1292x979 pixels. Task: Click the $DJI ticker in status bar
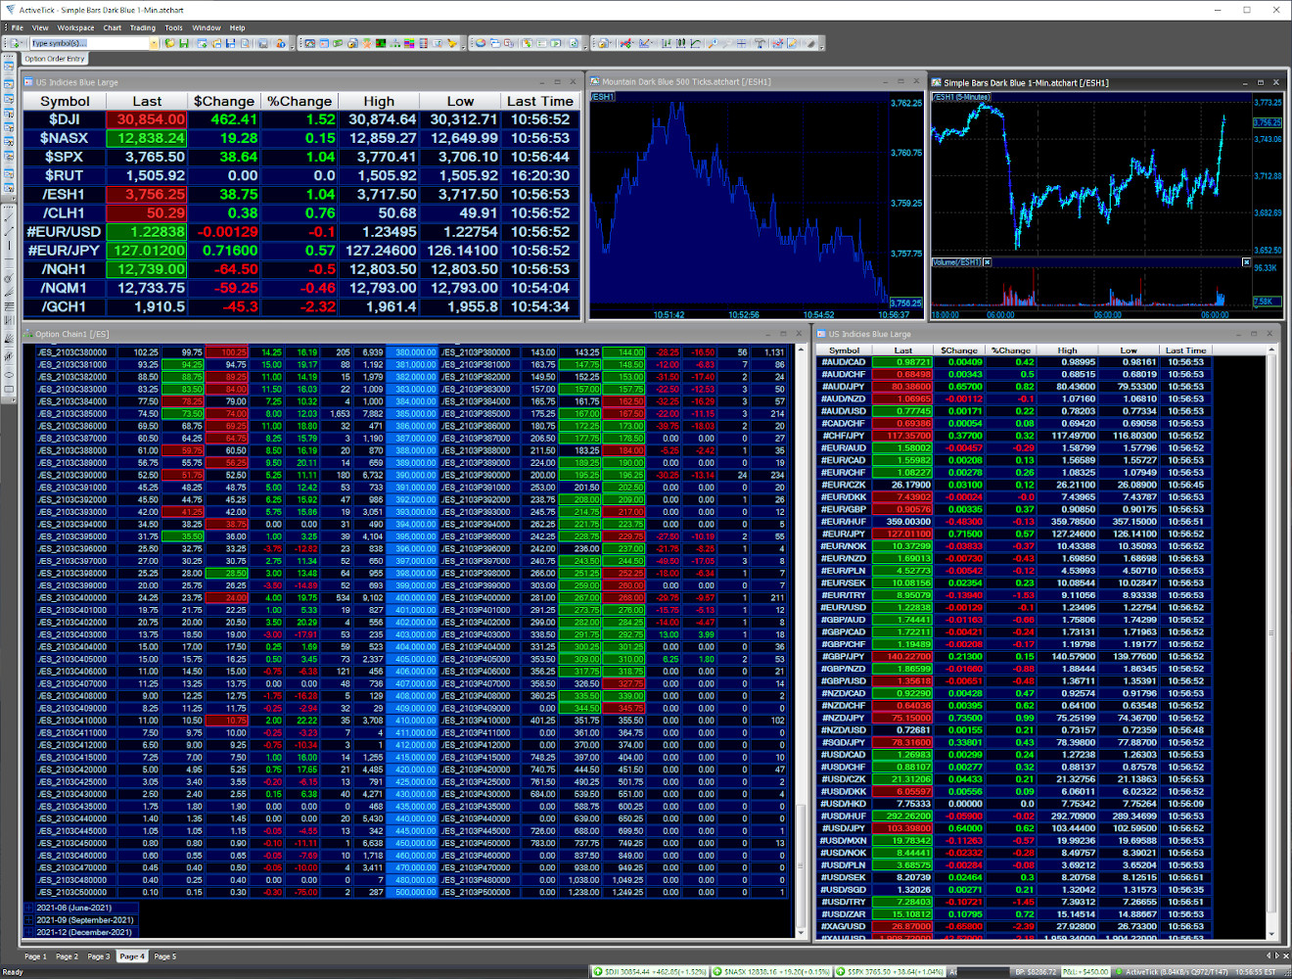(x=652, y=972)
